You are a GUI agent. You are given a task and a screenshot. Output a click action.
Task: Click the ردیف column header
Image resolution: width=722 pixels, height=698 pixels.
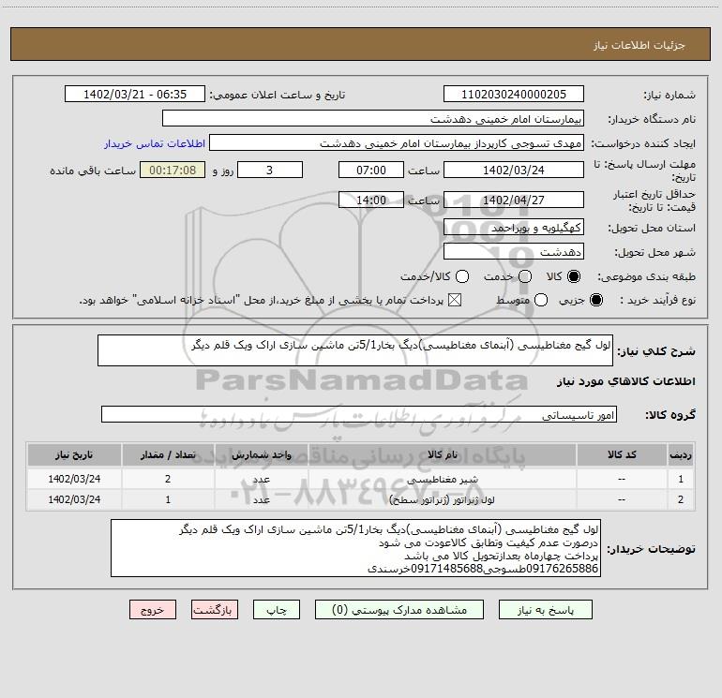point(681,455)
